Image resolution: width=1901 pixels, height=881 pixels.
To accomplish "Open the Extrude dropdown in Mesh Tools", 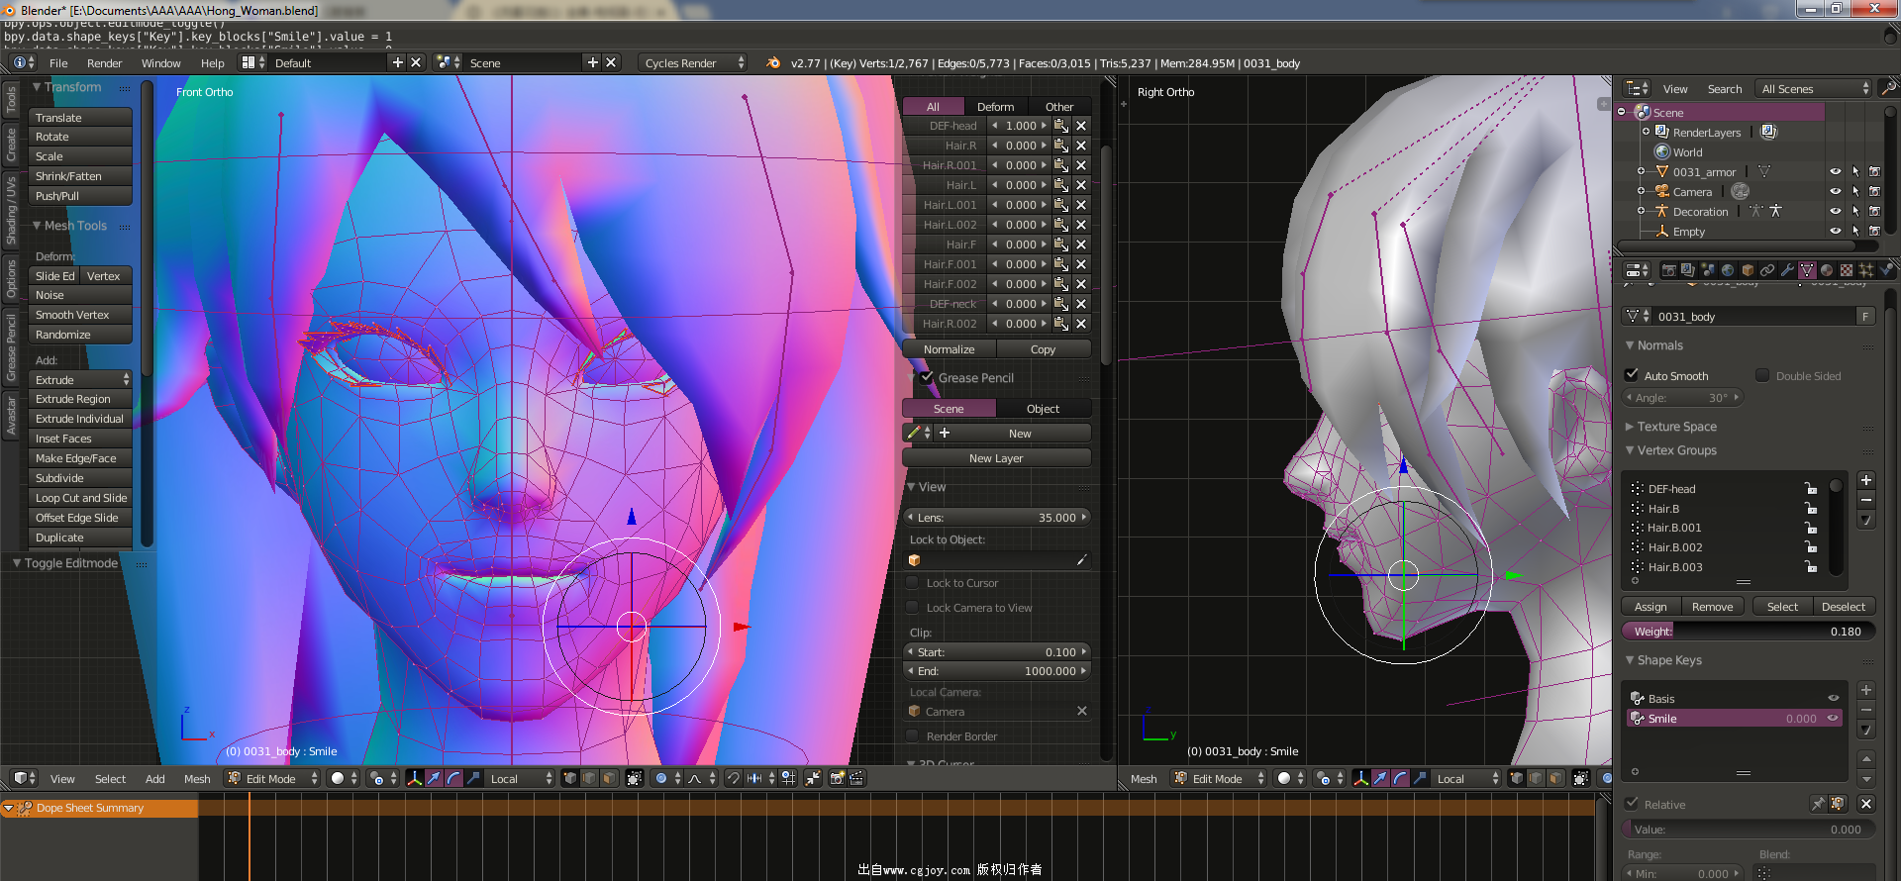I will 80,379.
